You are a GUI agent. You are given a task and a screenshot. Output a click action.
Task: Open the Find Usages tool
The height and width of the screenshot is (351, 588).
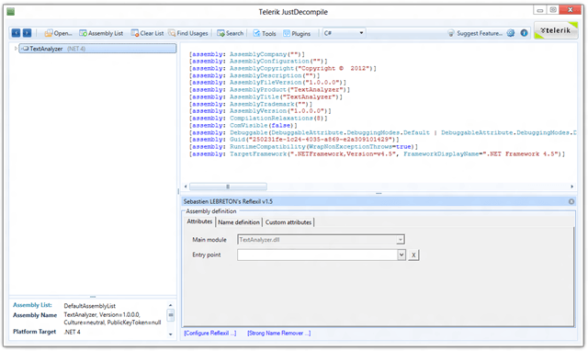[188, 33]
